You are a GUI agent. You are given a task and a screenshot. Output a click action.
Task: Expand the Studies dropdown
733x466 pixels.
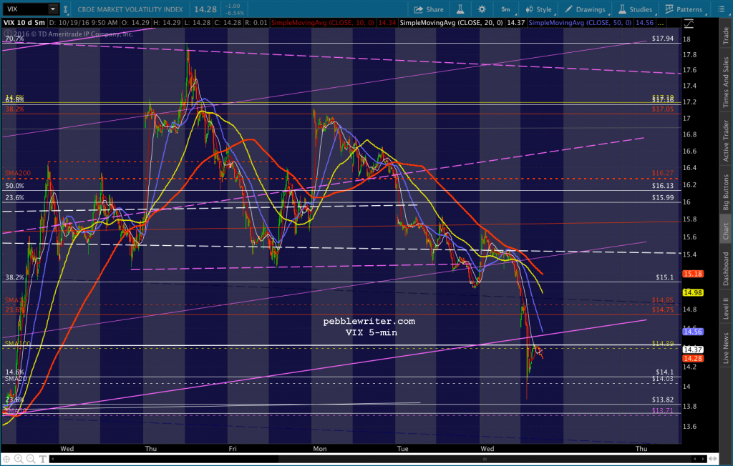[636, 9]
